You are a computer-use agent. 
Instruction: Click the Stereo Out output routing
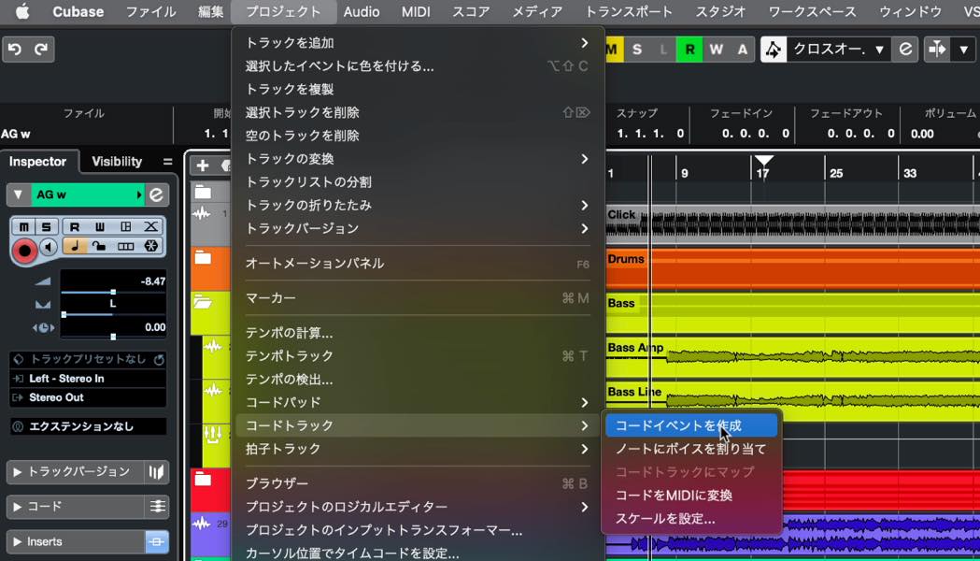click(88, 397)
